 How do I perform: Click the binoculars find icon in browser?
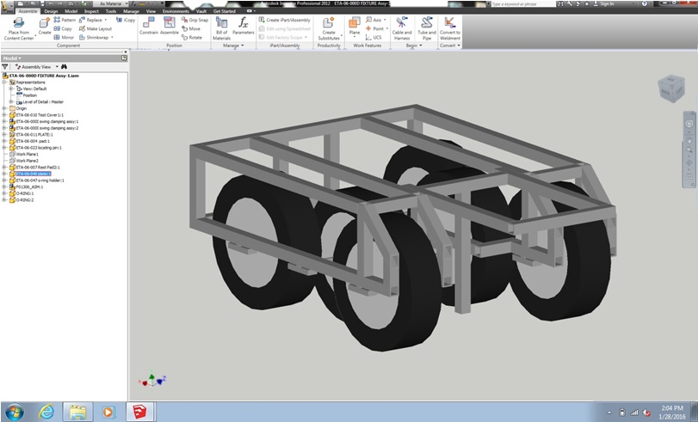(x=64, y=66)
